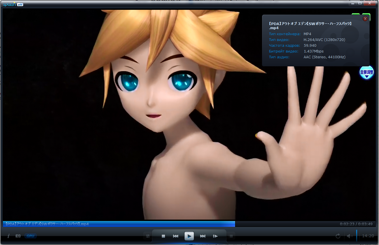Image resolution: width=379 pixels, height=245 pixels.
Task: Skip to the previous track
Action: [175, 236]
